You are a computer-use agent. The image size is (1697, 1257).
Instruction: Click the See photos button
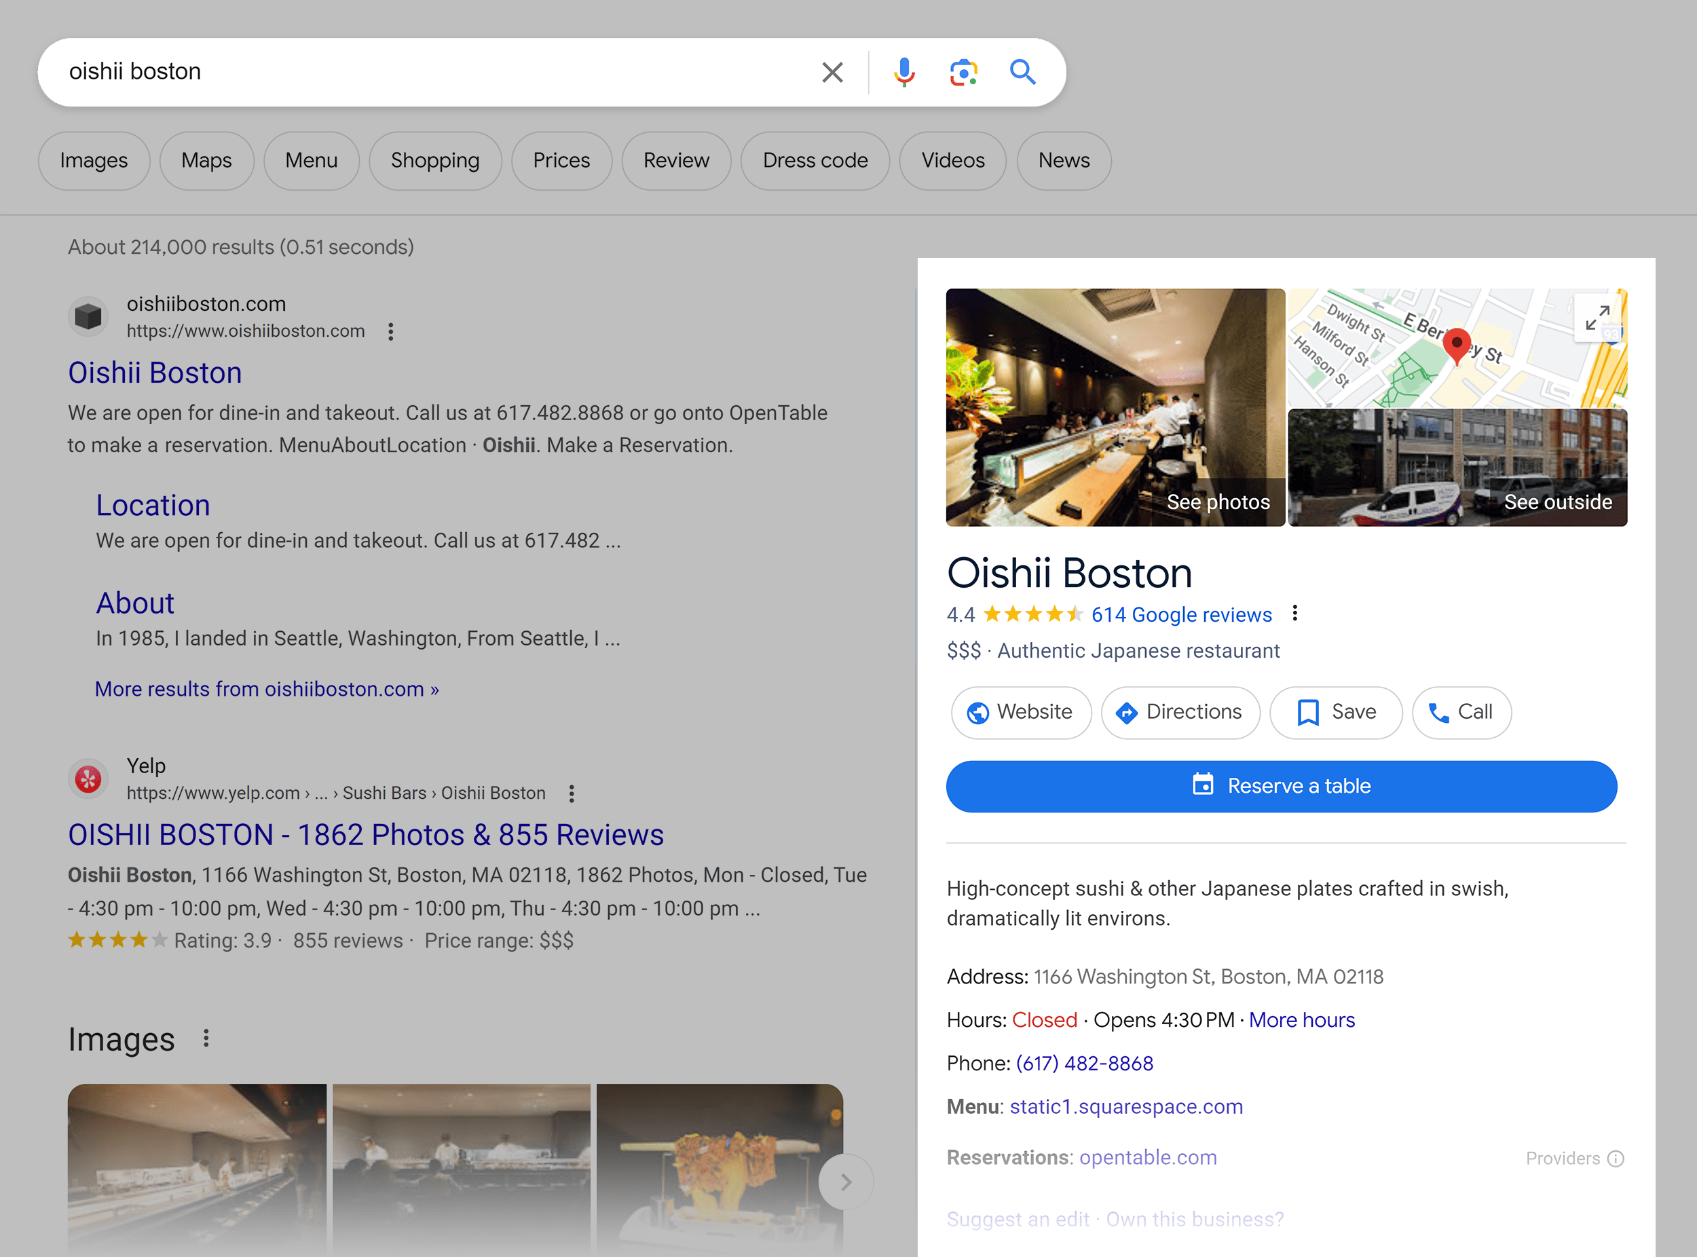pos(1218,502)
